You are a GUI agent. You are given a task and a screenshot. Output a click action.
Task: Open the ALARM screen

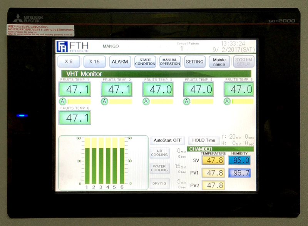click(x=120, y=62)
